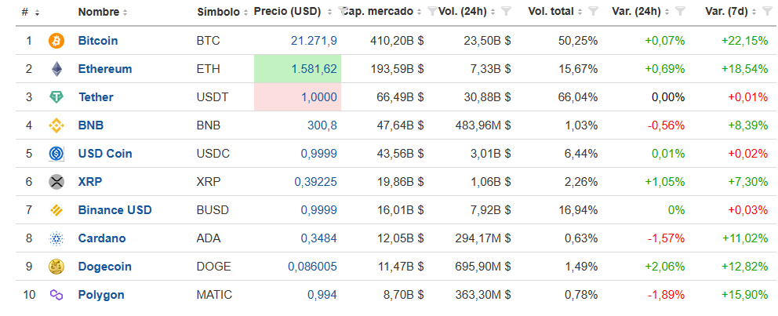
Task: Click the yellow BNB logo icon
Action: [56, 125]
